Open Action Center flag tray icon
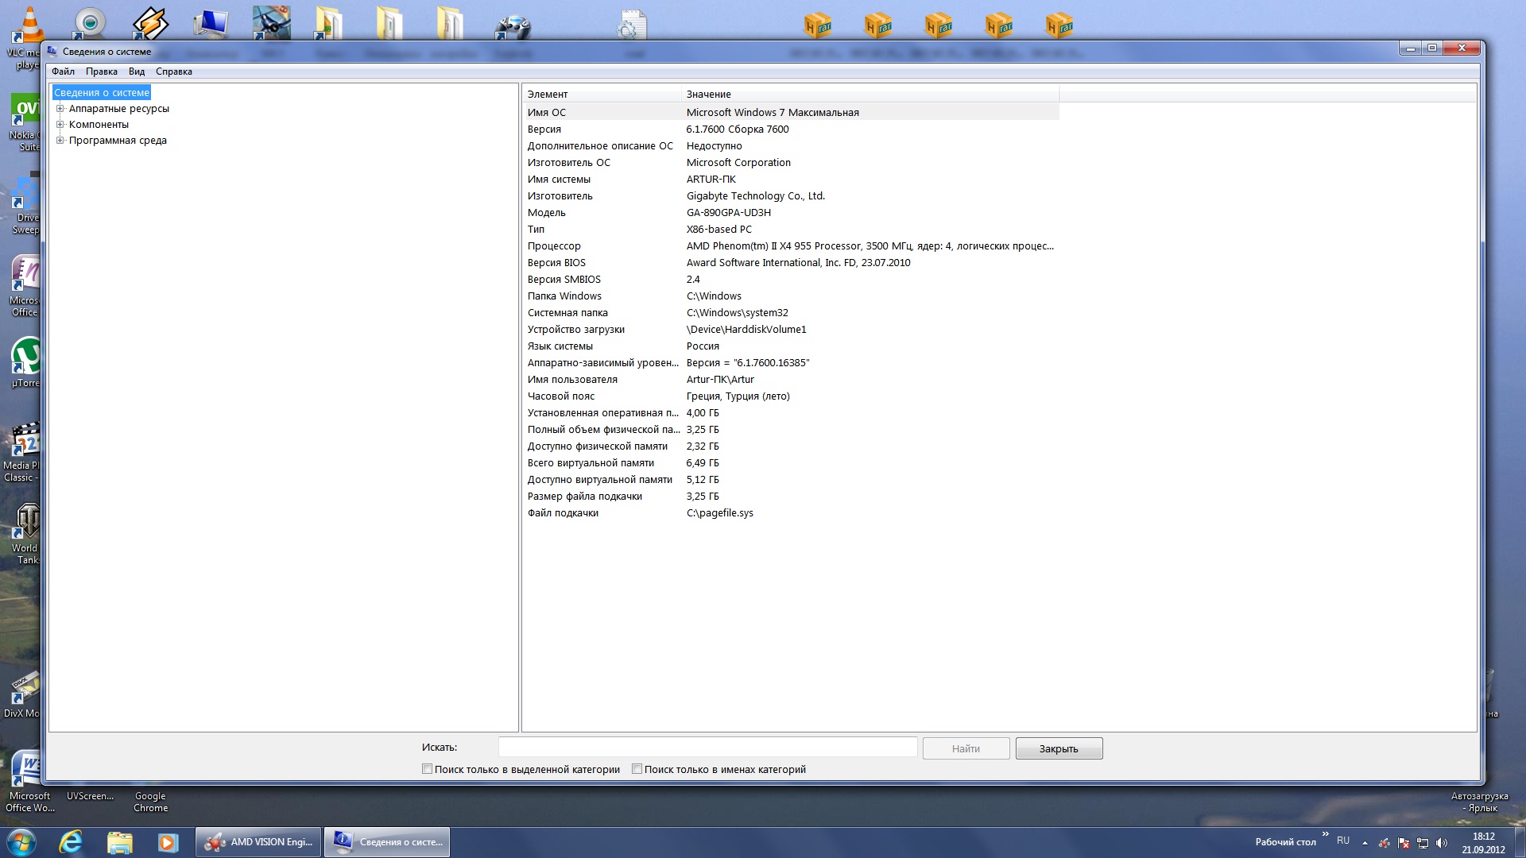Viewport: 1526px width, 858px height. click(1404, 843)
